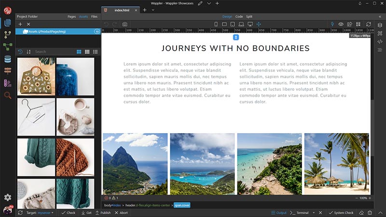The height and width of the screenshot is (217, 386).
Task: Clear output with eraser icon
Action: (x=361, y=213)
